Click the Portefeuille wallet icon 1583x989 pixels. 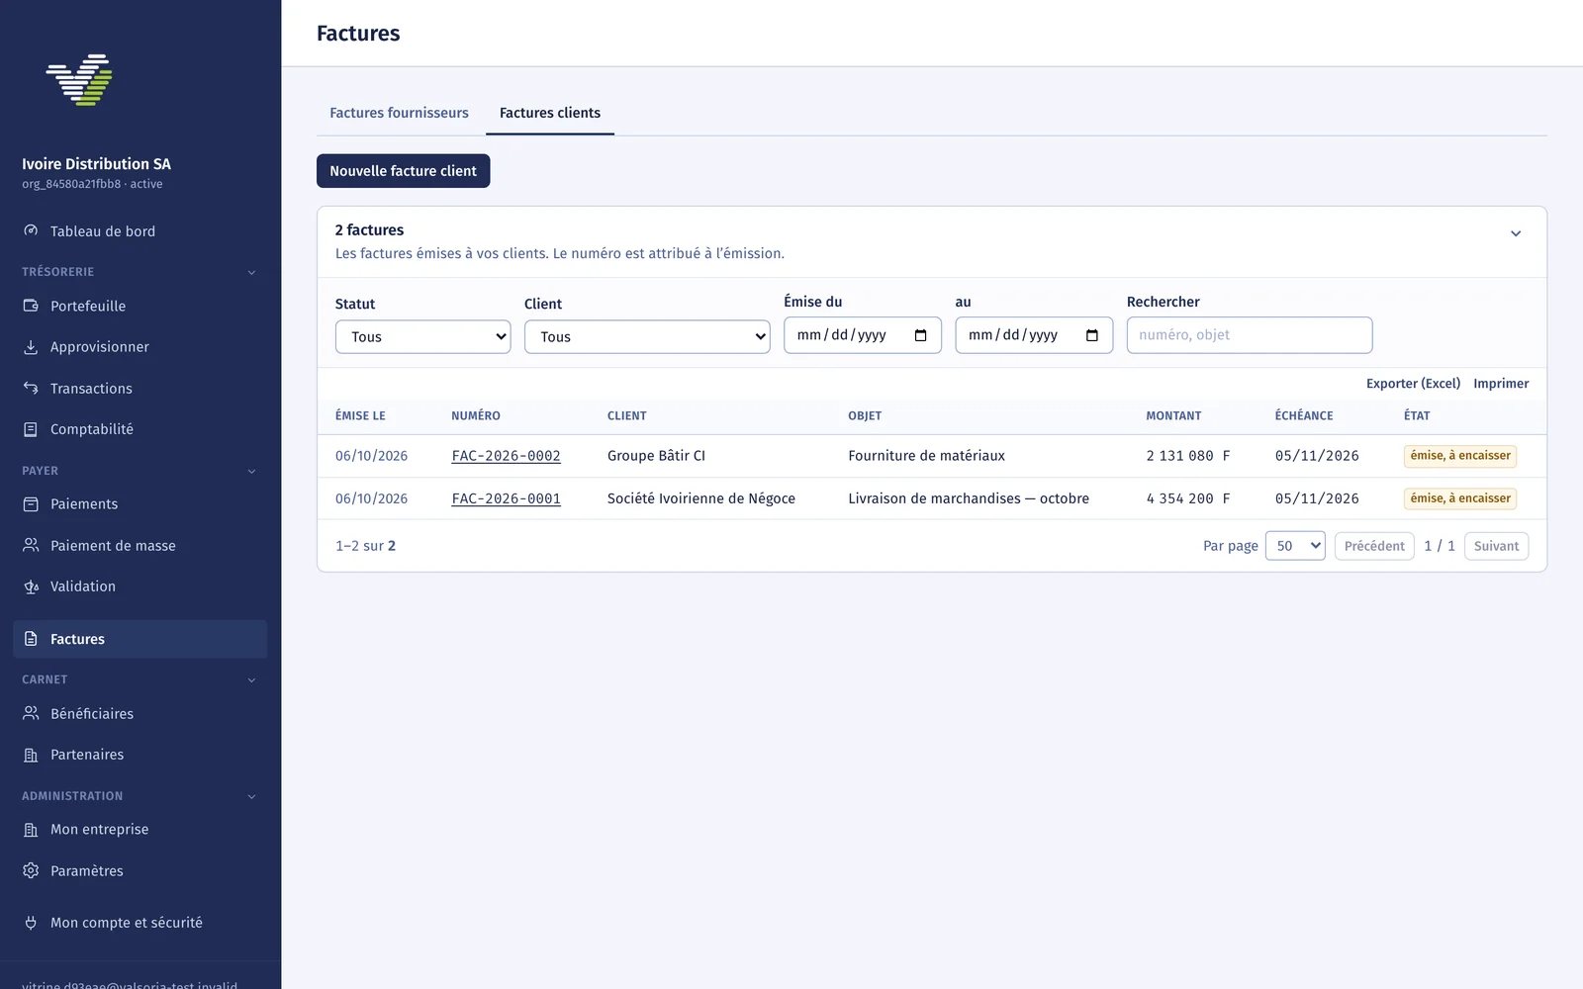(x=31, y=306)
